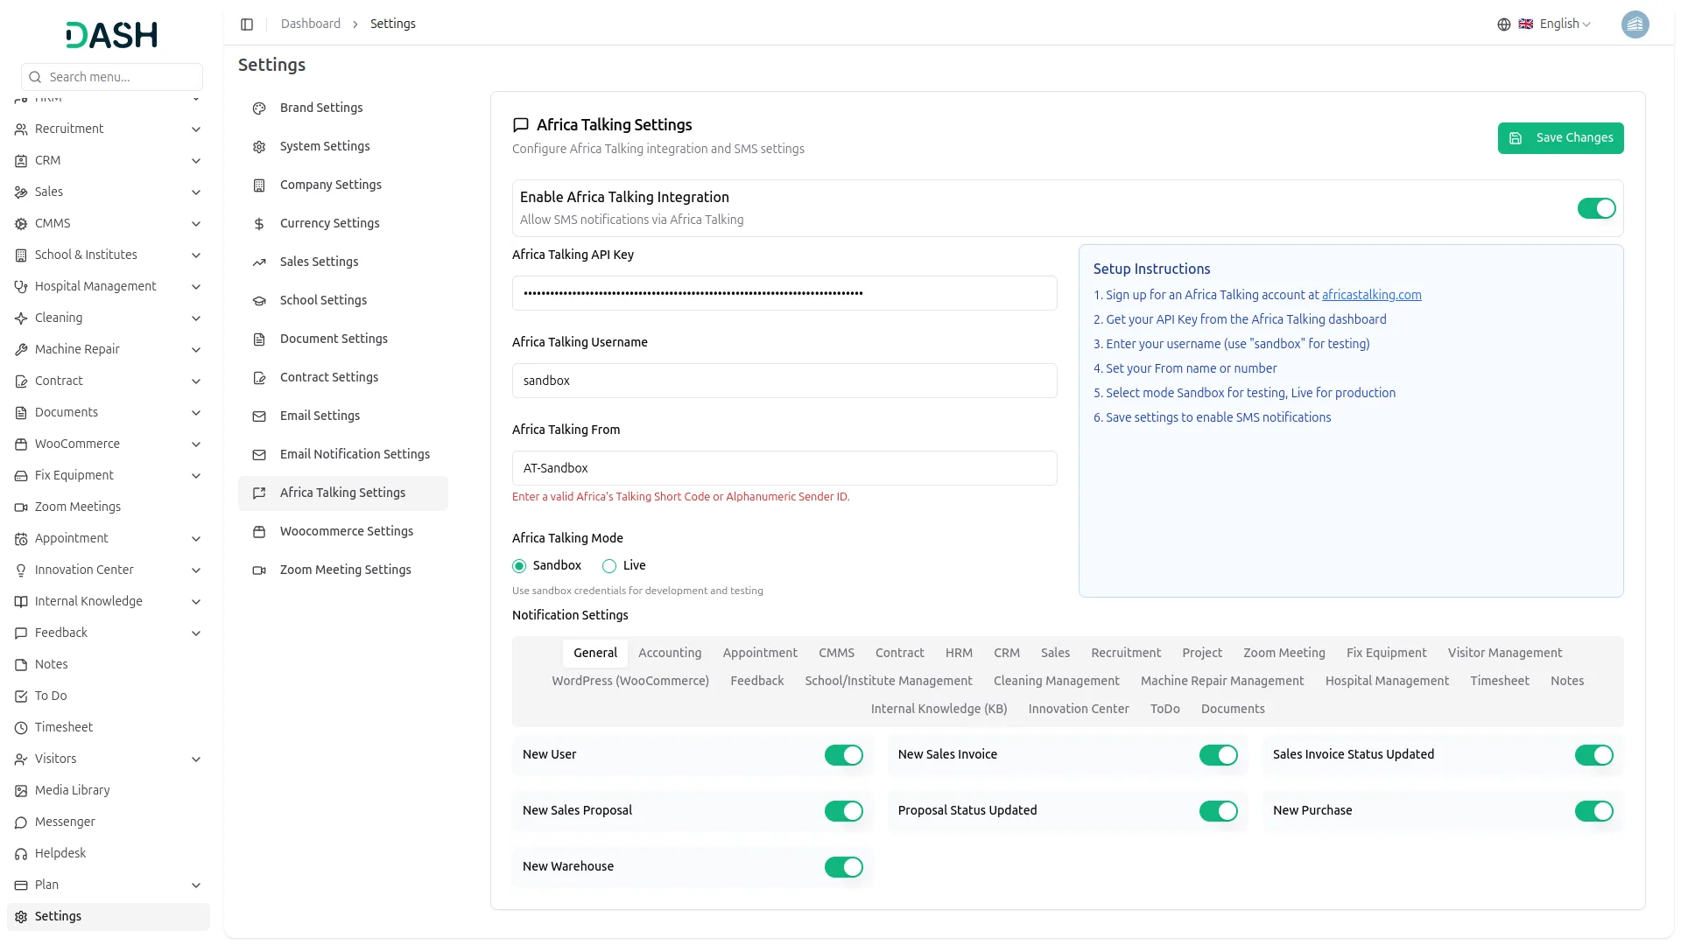This screenshot has height=945, width=1681.
Task: Click the Search menu input field
Action: tap(112, 77)
